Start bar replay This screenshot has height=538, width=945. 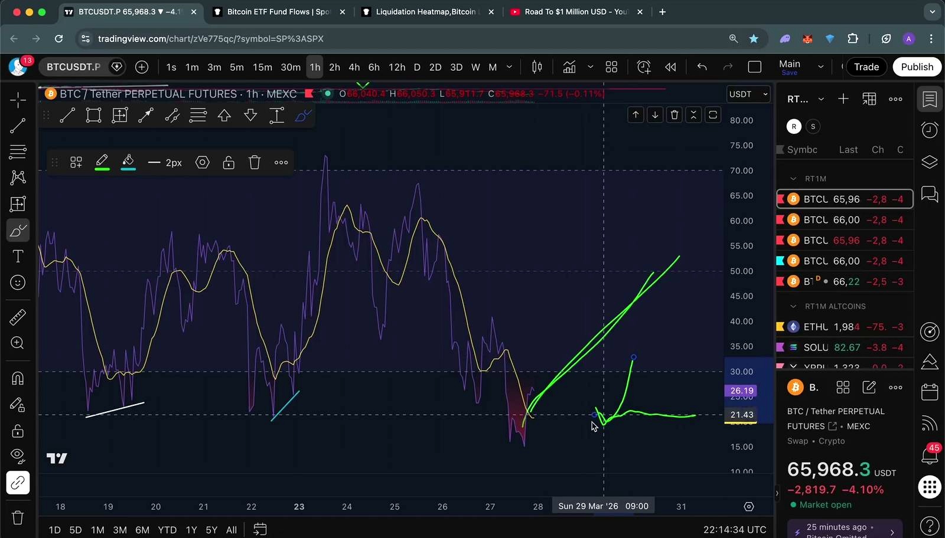coord(670,67)
